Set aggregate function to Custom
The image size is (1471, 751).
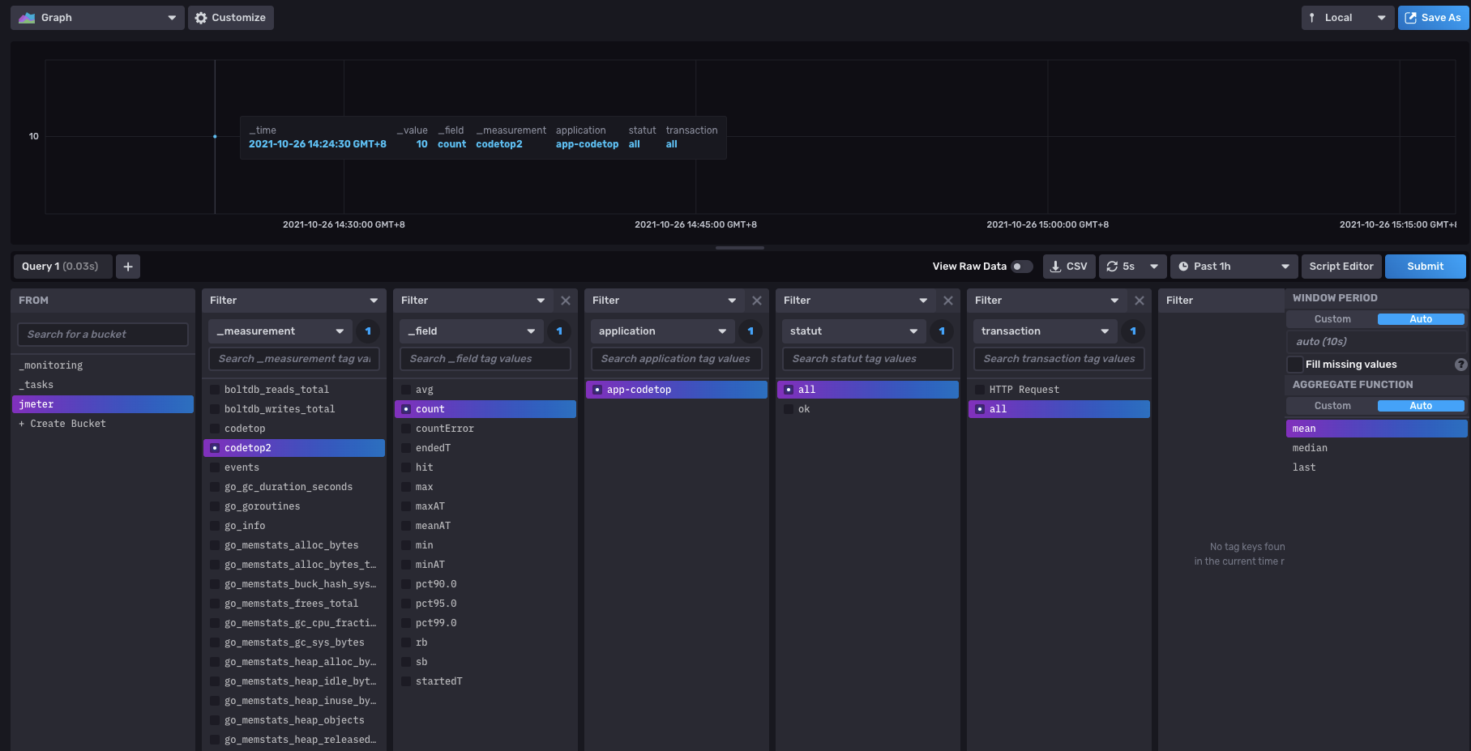point(1332,406)
